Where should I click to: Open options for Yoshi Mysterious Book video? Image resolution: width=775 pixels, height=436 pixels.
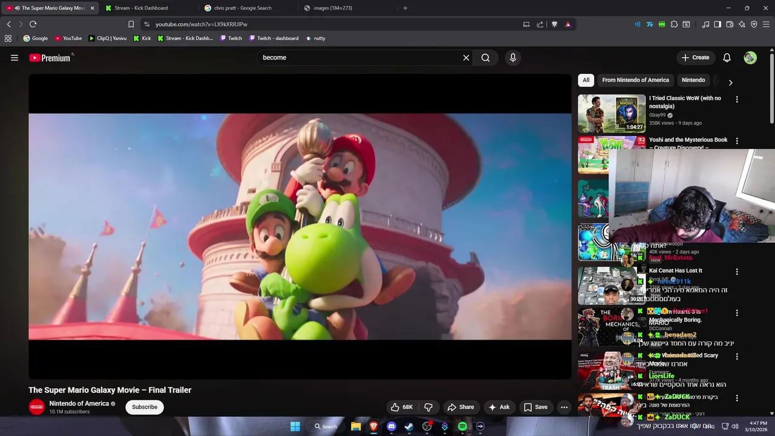coord(737,141)
